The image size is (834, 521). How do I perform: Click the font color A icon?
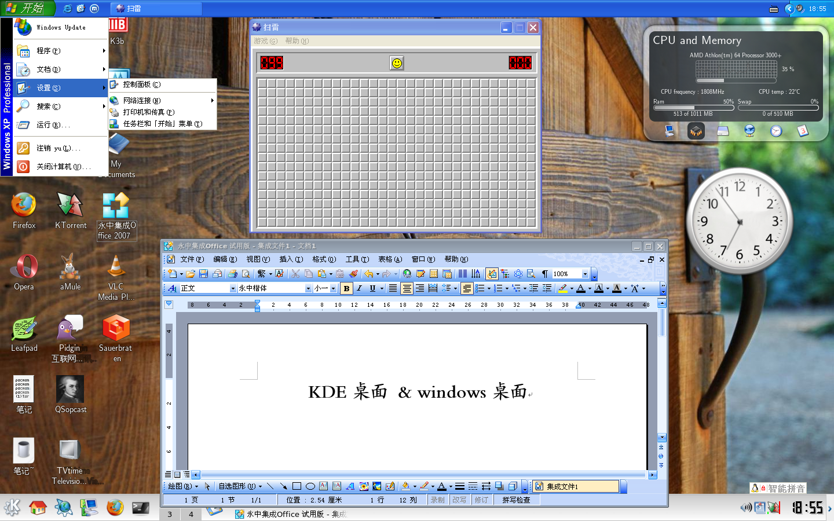click(x=581, y=288)
